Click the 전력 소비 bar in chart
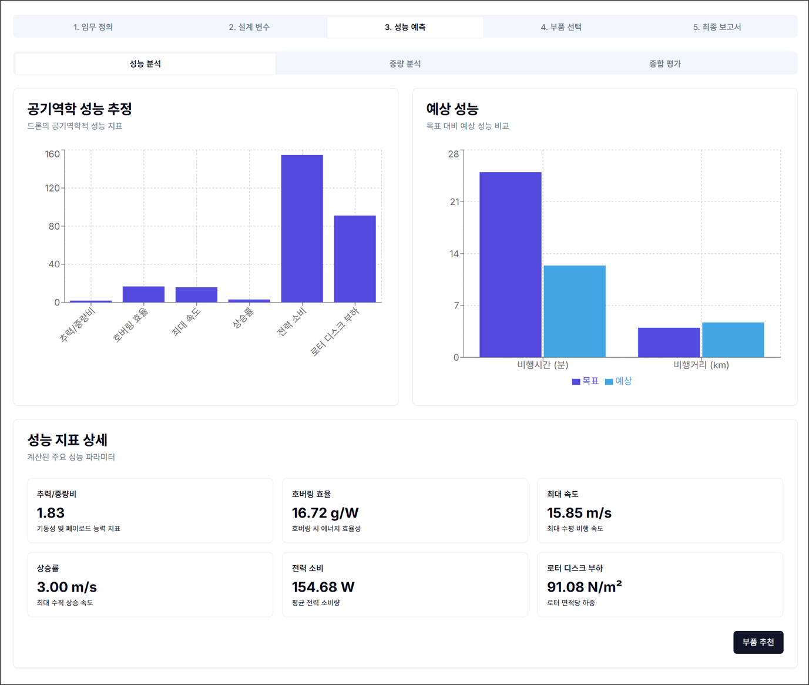 point(302,229)
